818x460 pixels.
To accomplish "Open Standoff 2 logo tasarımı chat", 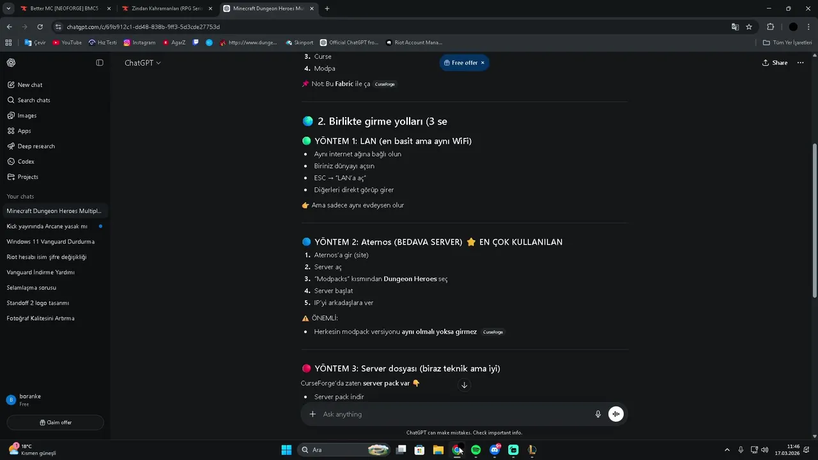I will coord(54,303).
